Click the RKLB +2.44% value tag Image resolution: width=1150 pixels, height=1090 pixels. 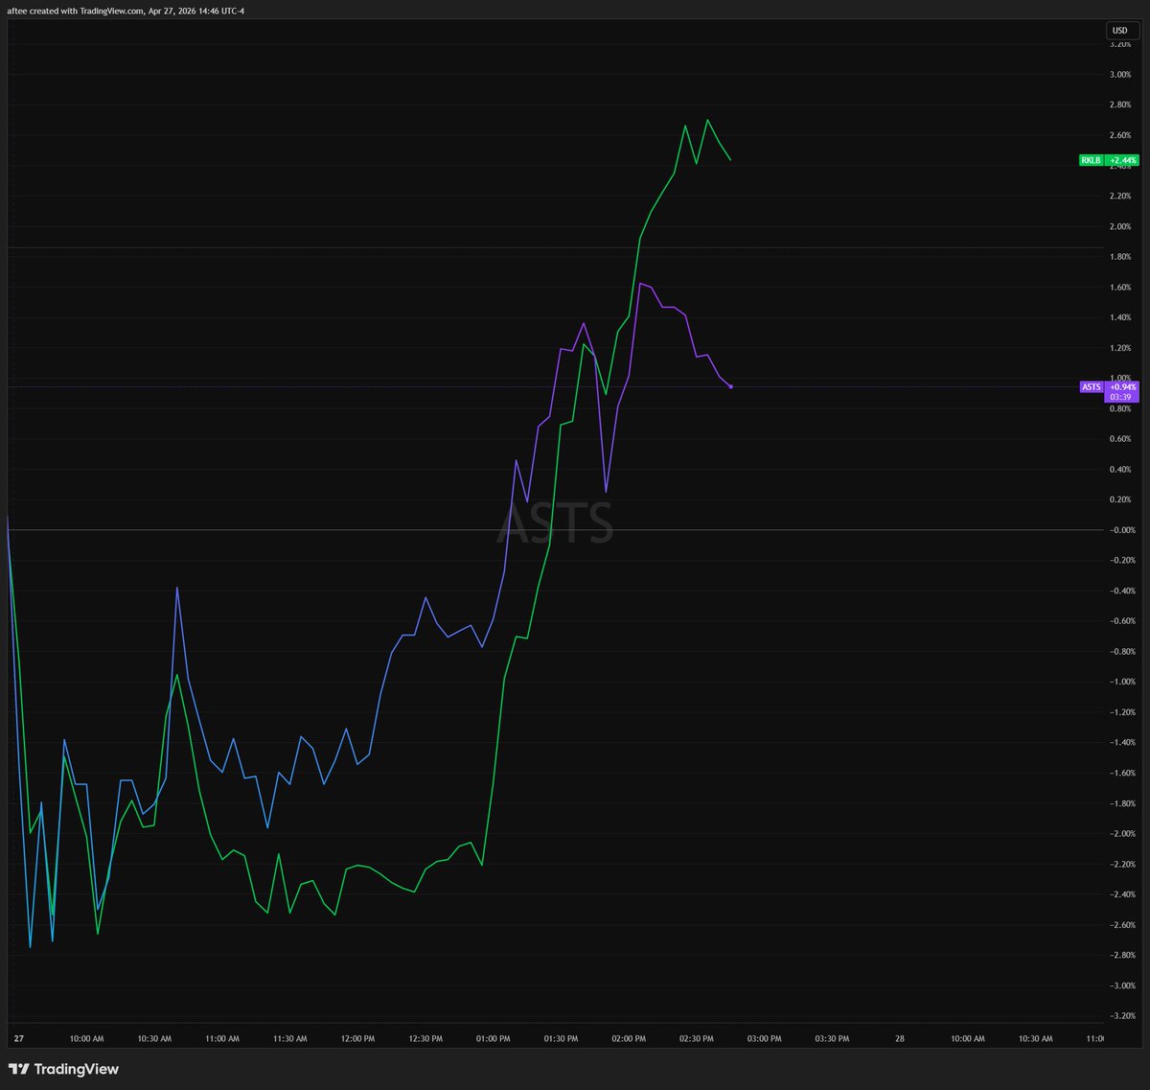click(1123, 160)
